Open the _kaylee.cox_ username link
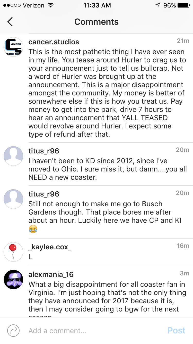The image size is (193, 344). pos(50,247)
